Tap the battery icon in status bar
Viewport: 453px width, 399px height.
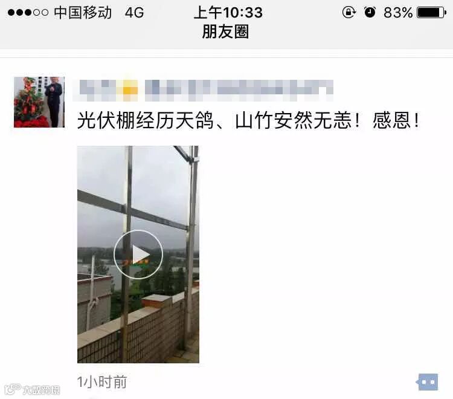click(x=432, y=13)
